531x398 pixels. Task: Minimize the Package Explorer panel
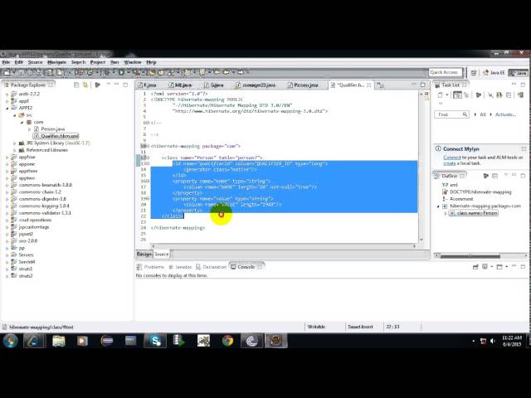pos(117,84)
